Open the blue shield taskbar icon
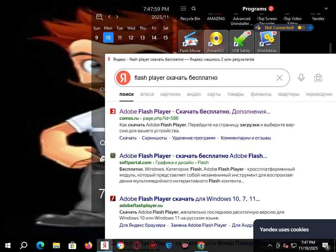 click(x=169, y=245)
